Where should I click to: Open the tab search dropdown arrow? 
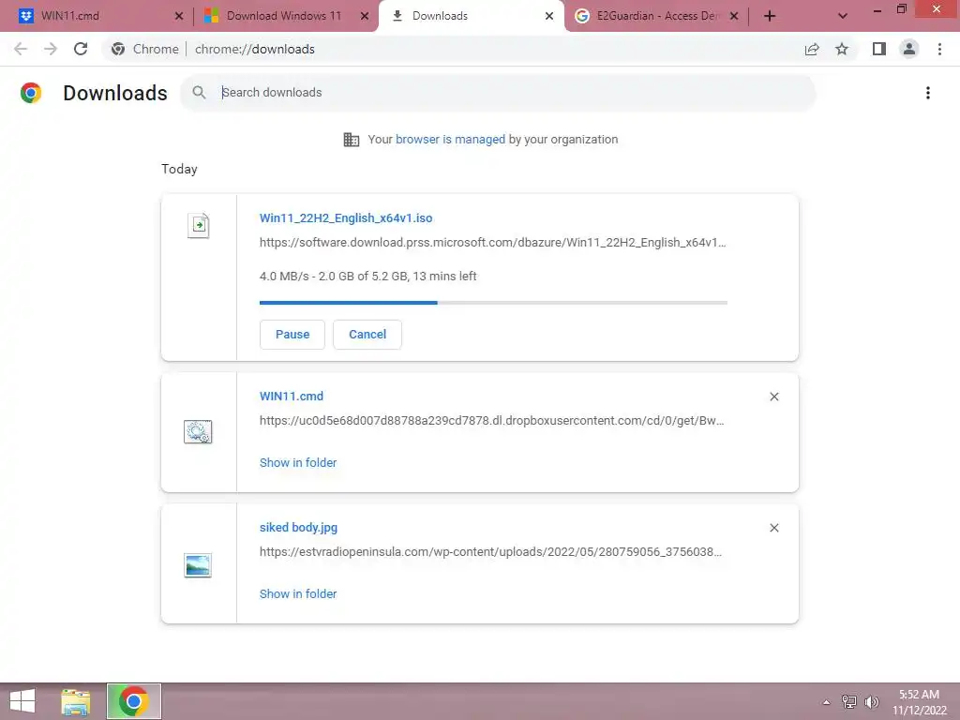click(x=843, y=16)
